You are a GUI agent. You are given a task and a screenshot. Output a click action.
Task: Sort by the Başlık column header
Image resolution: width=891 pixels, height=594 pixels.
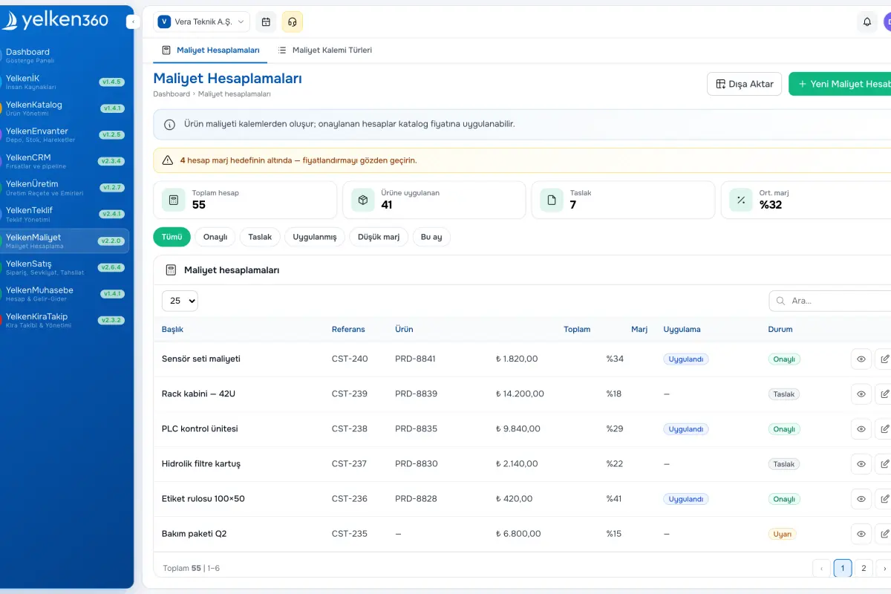(172, 329)
